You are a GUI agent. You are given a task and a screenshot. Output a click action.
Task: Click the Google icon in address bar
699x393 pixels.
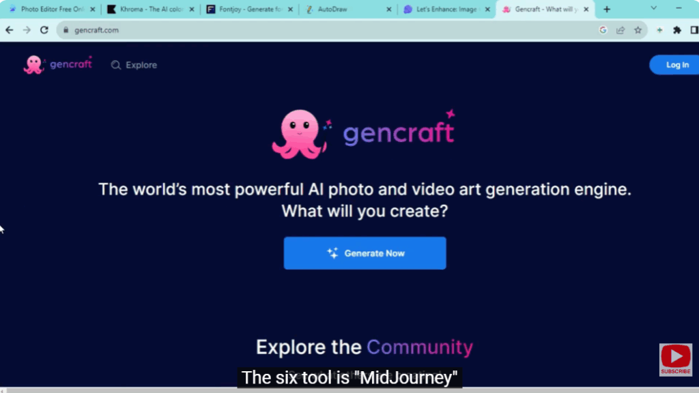click(603, 30)
